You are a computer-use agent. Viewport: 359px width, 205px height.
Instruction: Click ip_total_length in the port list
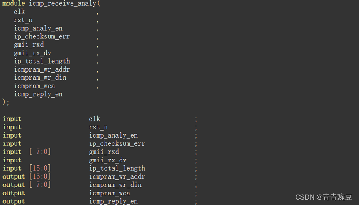click(x=42, y=61)
